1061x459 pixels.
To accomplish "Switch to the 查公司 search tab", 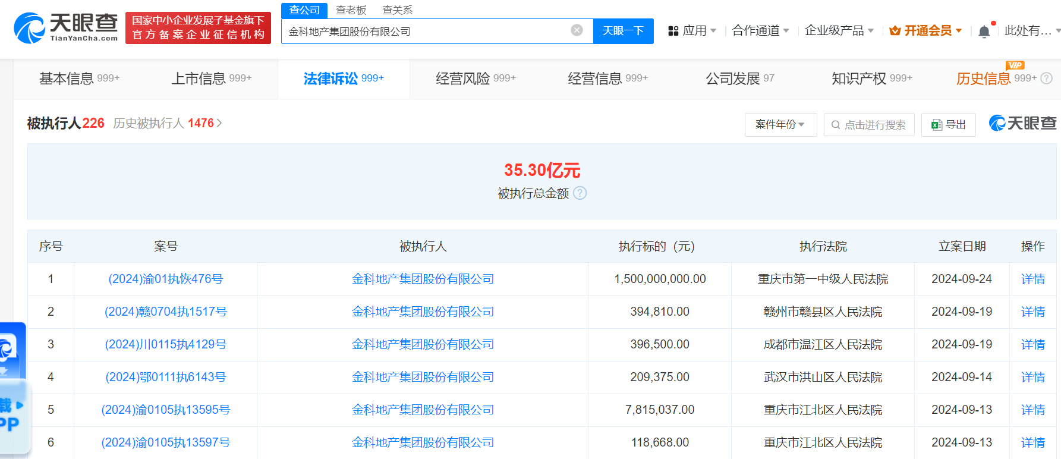I will [x=304, y=10].
